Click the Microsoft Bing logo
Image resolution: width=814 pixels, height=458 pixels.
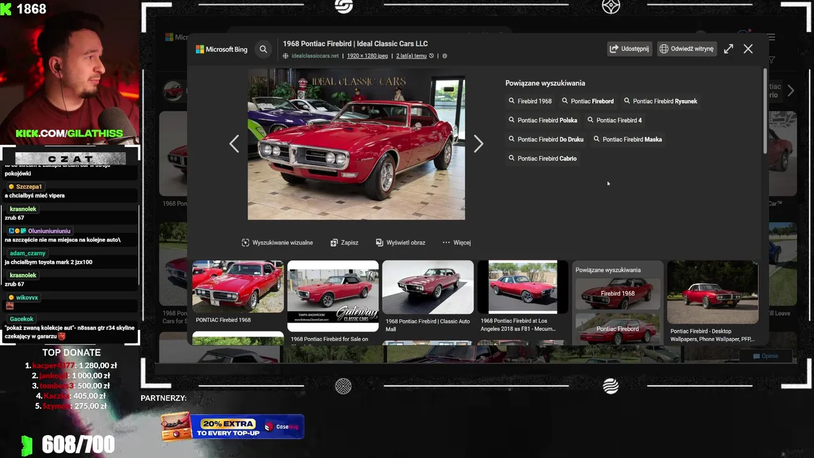click(x=221, y=49)
